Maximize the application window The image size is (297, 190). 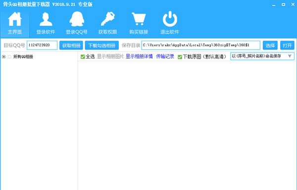(x=283, y=4)
